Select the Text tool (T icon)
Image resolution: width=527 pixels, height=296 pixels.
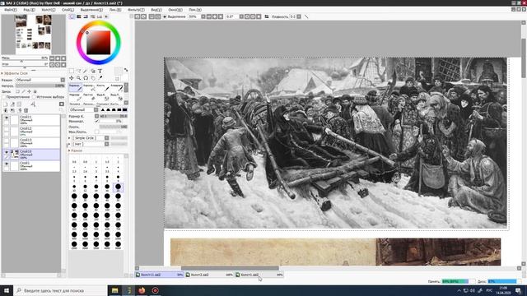[x=100, y=71]
